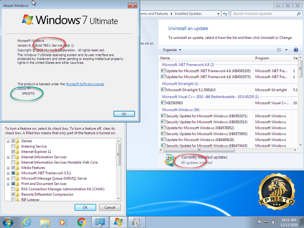Select Update KB4578952 icon
Image resolution: width=304 pixels, height=228 pixels.
(163, 128)
